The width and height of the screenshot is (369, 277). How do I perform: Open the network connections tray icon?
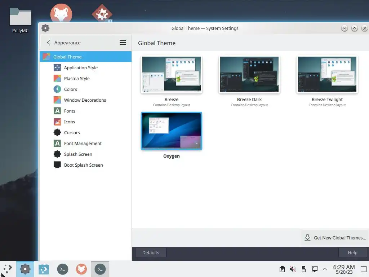[x=315, y=269]
